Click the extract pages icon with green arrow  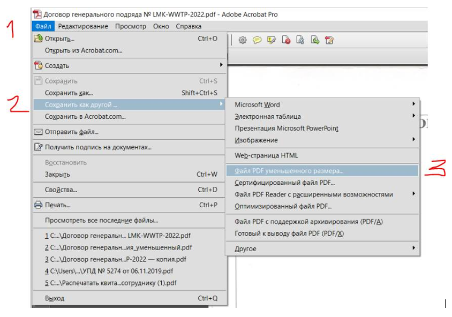(x=315, y=40)
